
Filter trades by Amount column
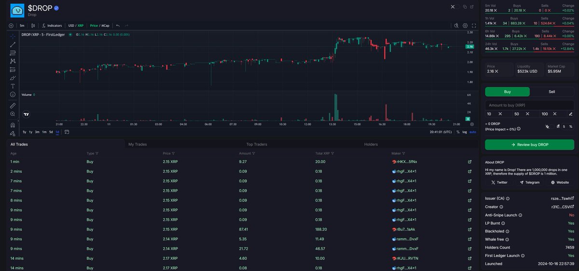tap(253, 153)
